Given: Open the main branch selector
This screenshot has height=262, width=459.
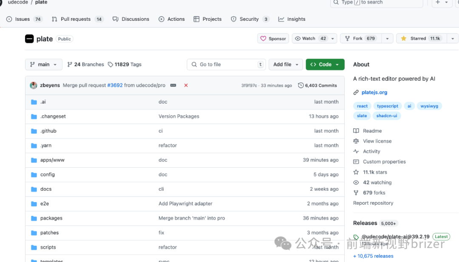Looking at the screenshot, I should (x=44, y=64).
